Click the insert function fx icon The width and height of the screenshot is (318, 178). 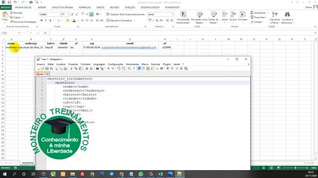[x=45, y=33]
